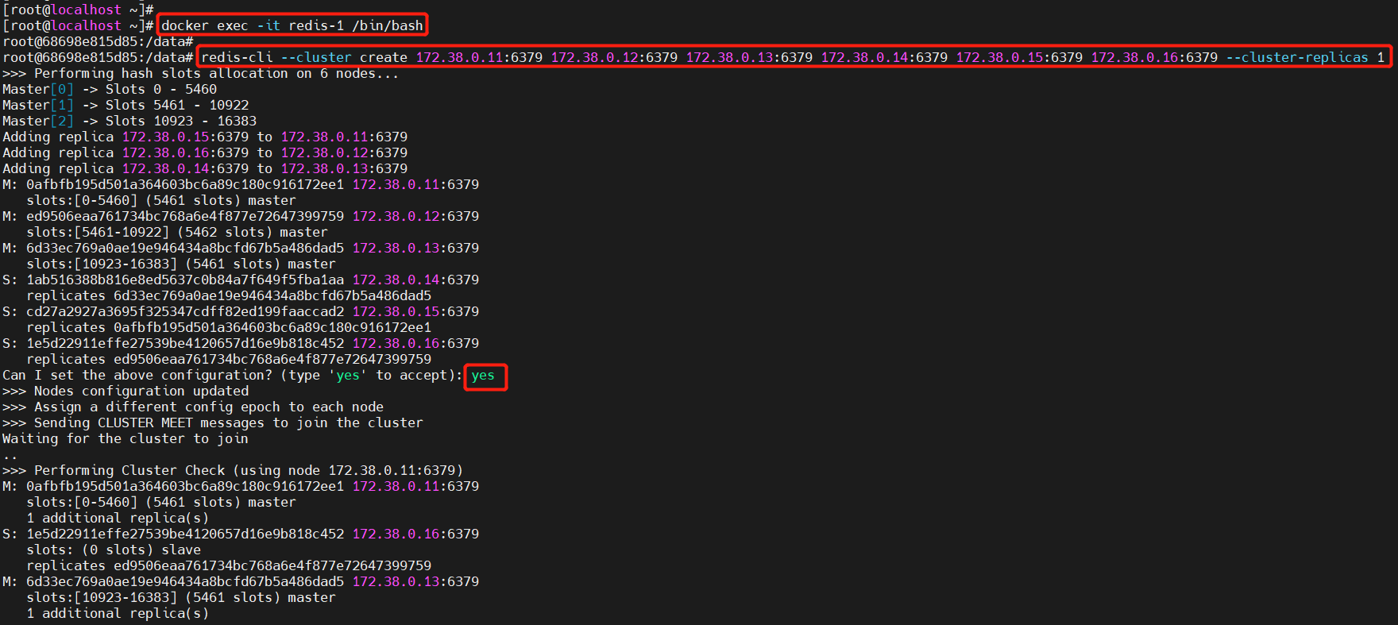Click first 'slots:[5461-10922] (5462 slots) master' line
The height and width of the screenshot is (625, 1398).
click(177, 232)
